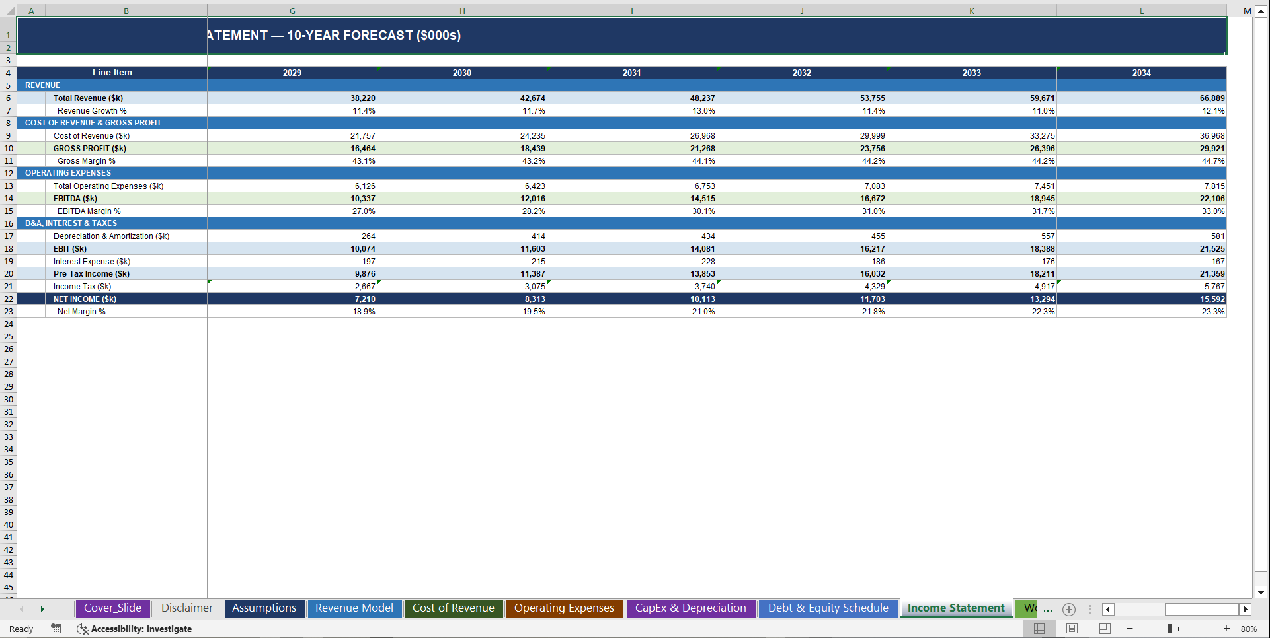Run the Accessibility checker icon
The width and height of the screenshot is (1270, 638).
82,629
